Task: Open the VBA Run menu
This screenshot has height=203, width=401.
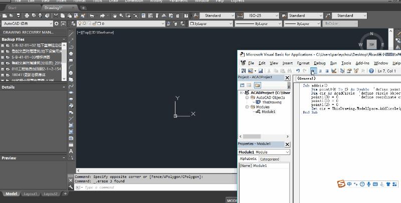Action: click(333, 63)
